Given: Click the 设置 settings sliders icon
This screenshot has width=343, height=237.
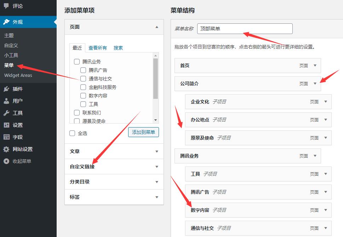Looking at the screenshot, I should tap(6, 125).
